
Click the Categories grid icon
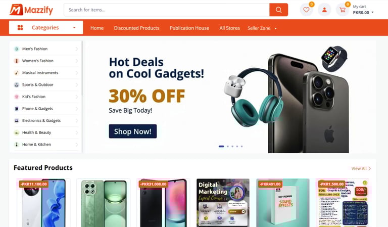pos(20,27)
